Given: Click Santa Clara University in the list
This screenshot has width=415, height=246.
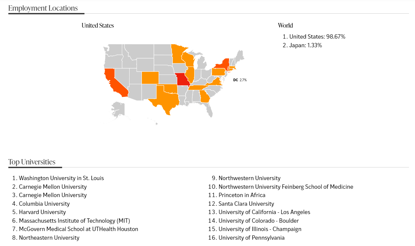Looking at the screenshot, I should [x=246, y=204].
